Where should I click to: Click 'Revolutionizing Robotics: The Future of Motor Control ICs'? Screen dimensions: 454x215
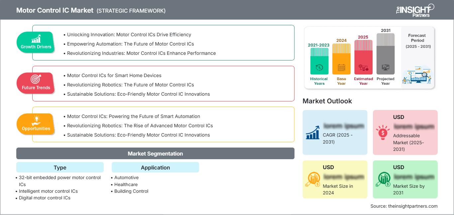pos(130,85)
